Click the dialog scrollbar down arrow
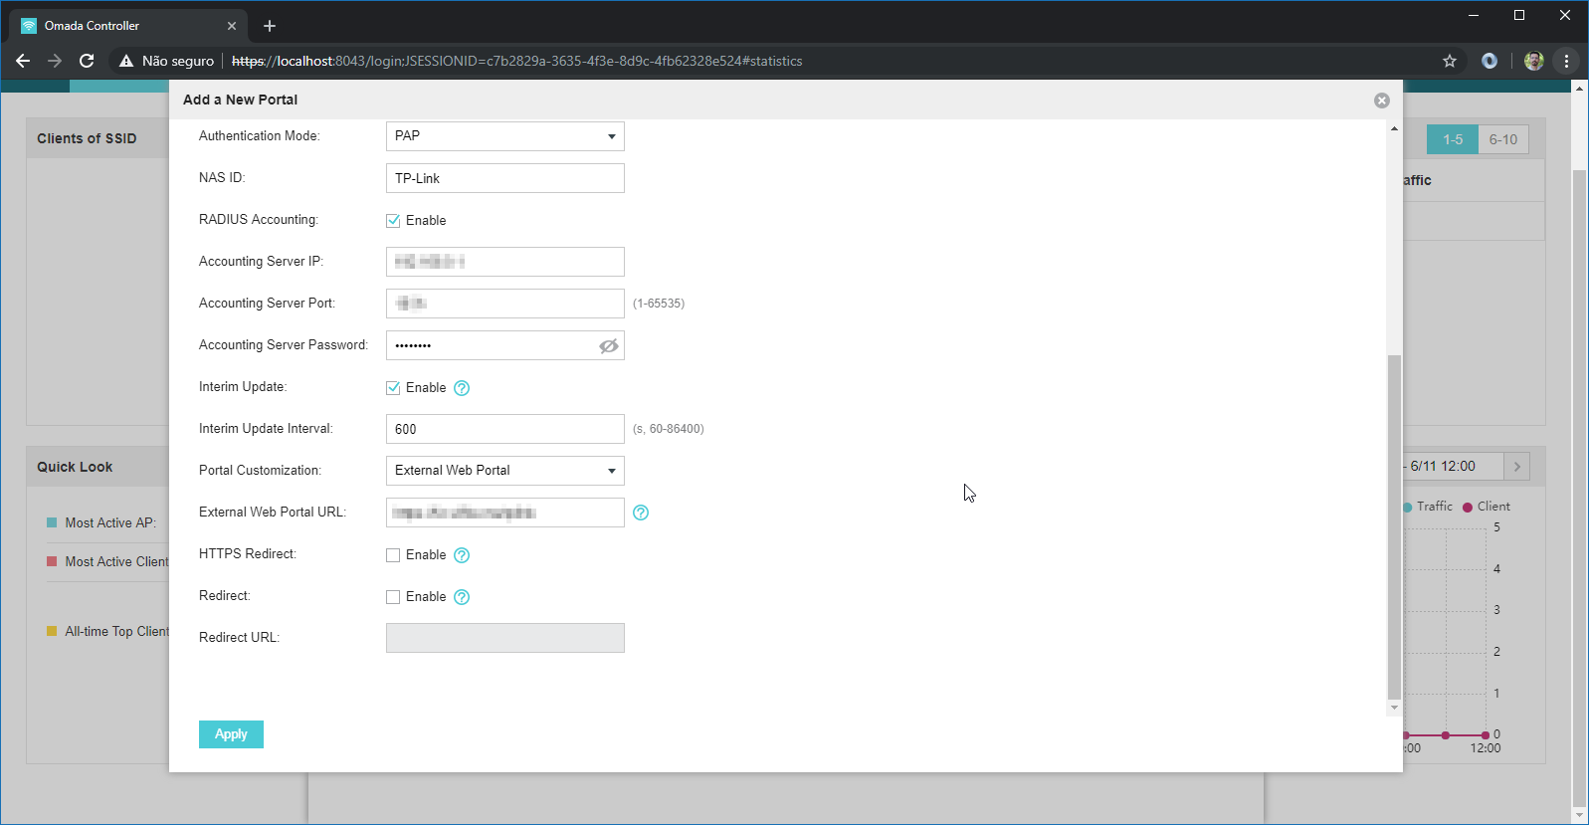Image resolution: width=1589 pixels, height=825 pixels. tap(1394, 708)
